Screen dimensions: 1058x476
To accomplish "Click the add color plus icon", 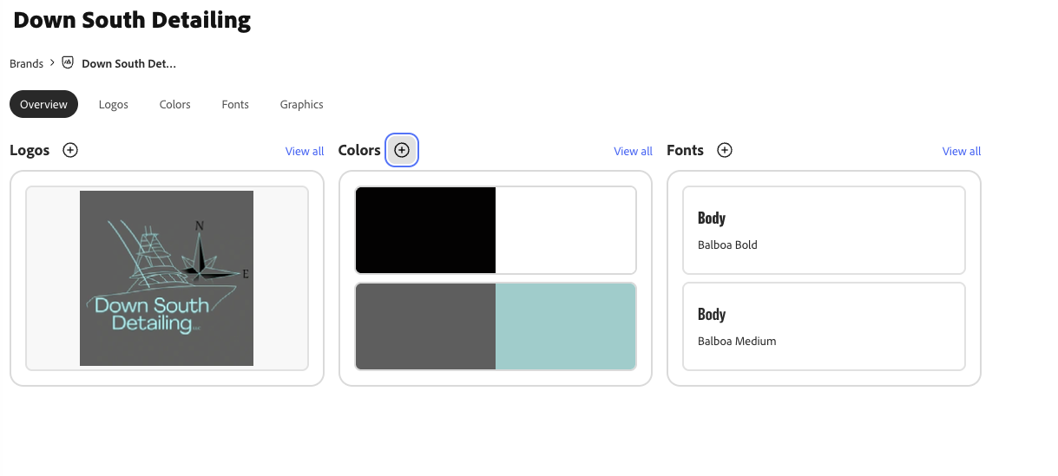I will coord(401,150).
